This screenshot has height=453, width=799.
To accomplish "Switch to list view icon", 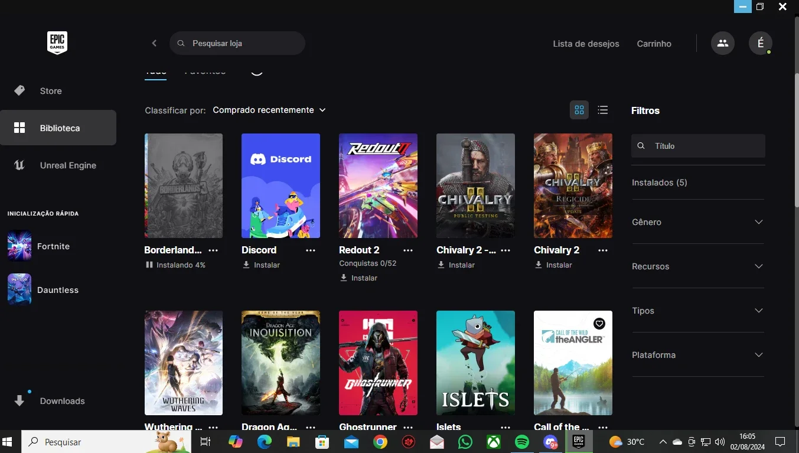I will click(602, 110).
